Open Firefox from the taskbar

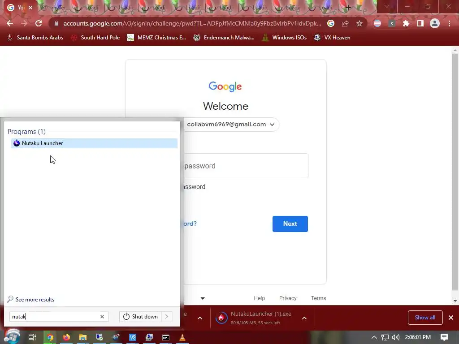[66, 337]
